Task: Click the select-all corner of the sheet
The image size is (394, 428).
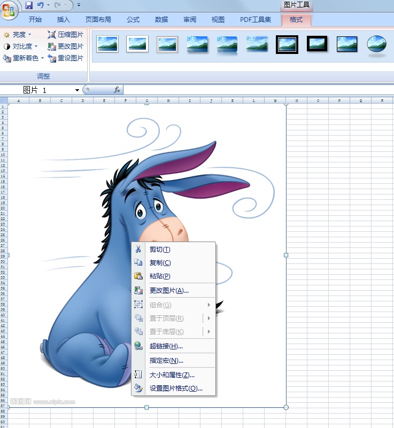Action: pos(4,100)
